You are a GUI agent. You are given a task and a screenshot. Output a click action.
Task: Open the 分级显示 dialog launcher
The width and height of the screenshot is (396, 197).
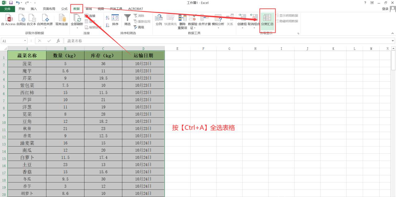pyautogui.click(x=299, y=33)
